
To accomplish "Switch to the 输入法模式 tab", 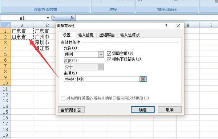I will [130, 35].
